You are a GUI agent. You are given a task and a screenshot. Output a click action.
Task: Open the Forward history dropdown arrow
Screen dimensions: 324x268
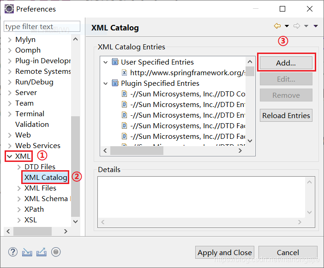click(306, 26)
